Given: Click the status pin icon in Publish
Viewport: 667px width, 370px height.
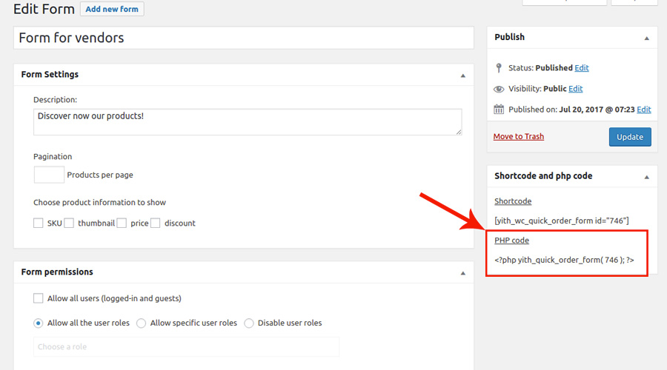Looking at the screenshot, I should coord(499,68).
